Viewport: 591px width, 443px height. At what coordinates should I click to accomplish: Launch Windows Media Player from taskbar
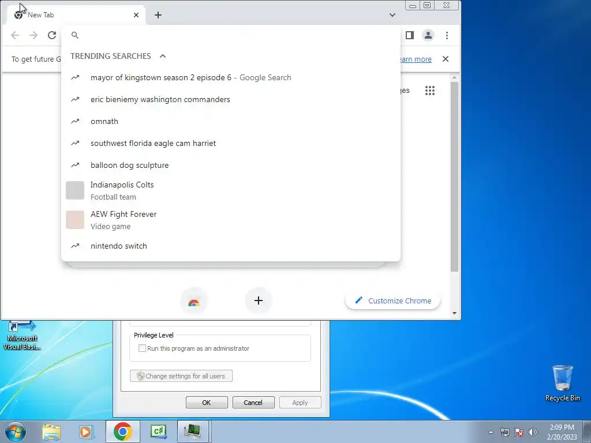click(x=87, y=431)
